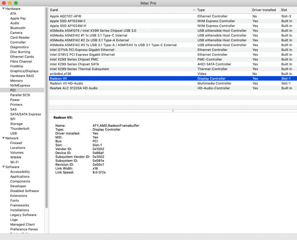Select Power in the sidebar

point(15,100)
